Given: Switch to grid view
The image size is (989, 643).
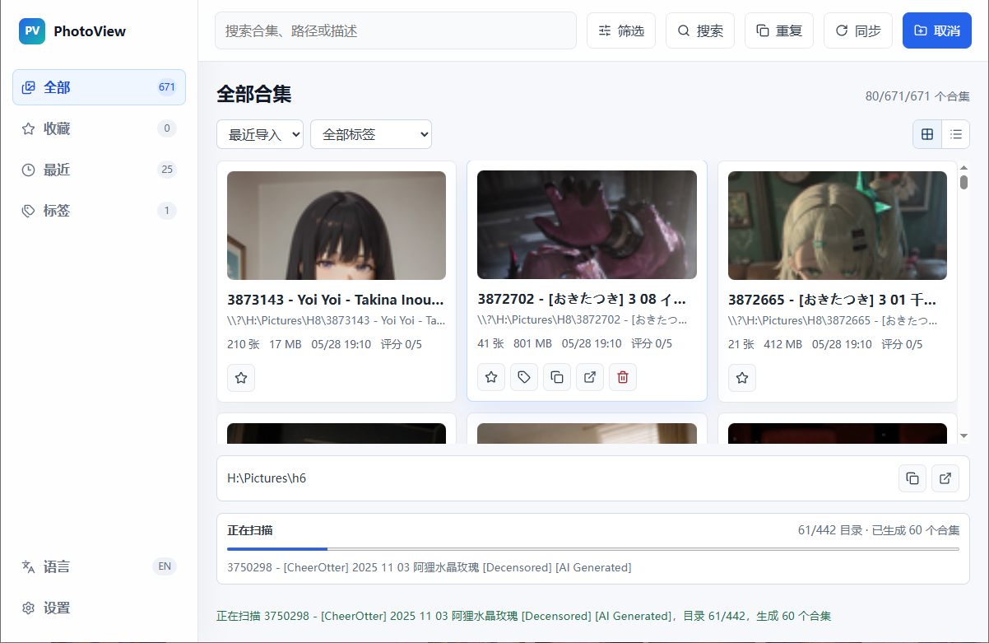Looking at the screenshot, I should 927,134.
